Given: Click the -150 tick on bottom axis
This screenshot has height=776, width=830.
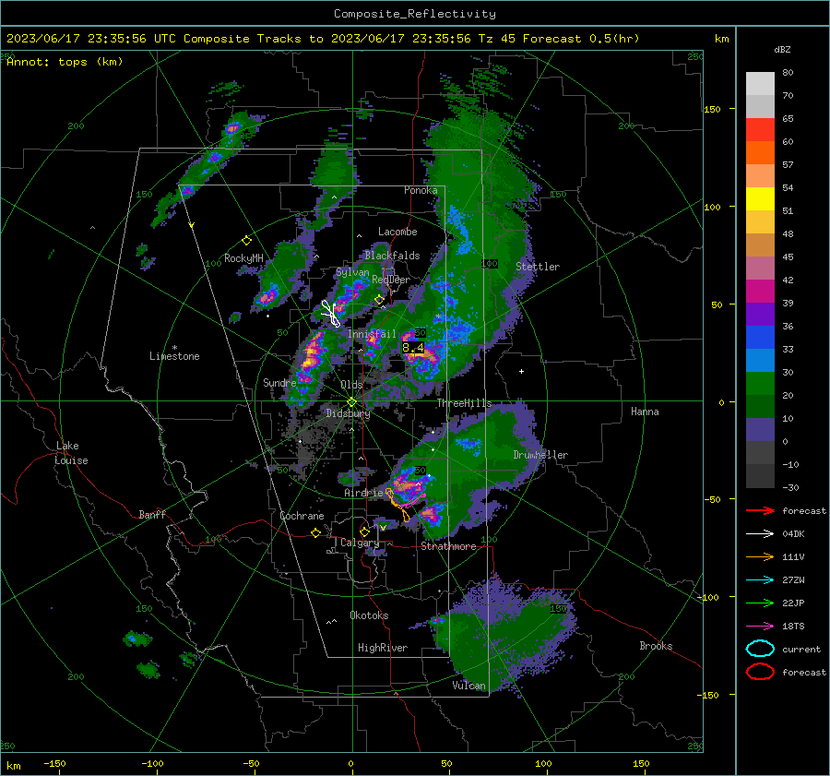Looking at the screenshot, I should tap(54, 764).
